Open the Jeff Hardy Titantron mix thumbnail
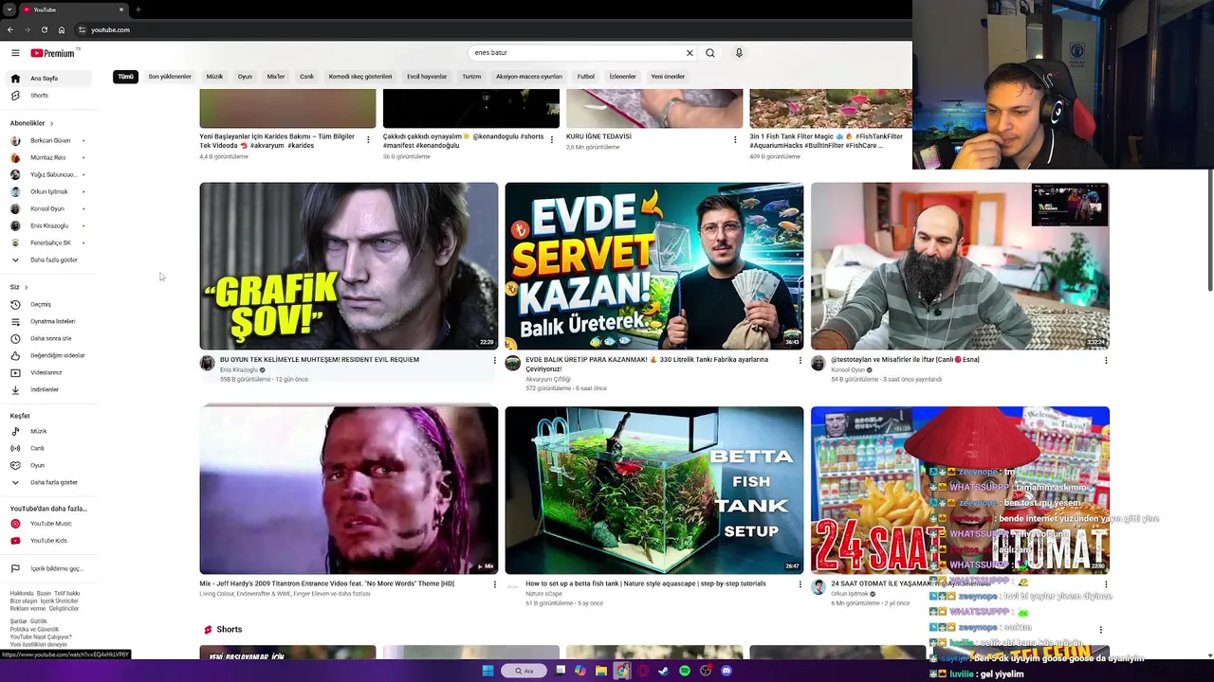Viewport: 1214px width, 682px height. pos(349,491)
